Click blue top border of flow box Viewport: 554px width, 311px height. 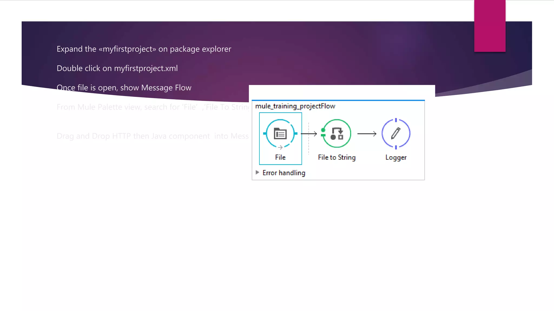coord(338,100)
